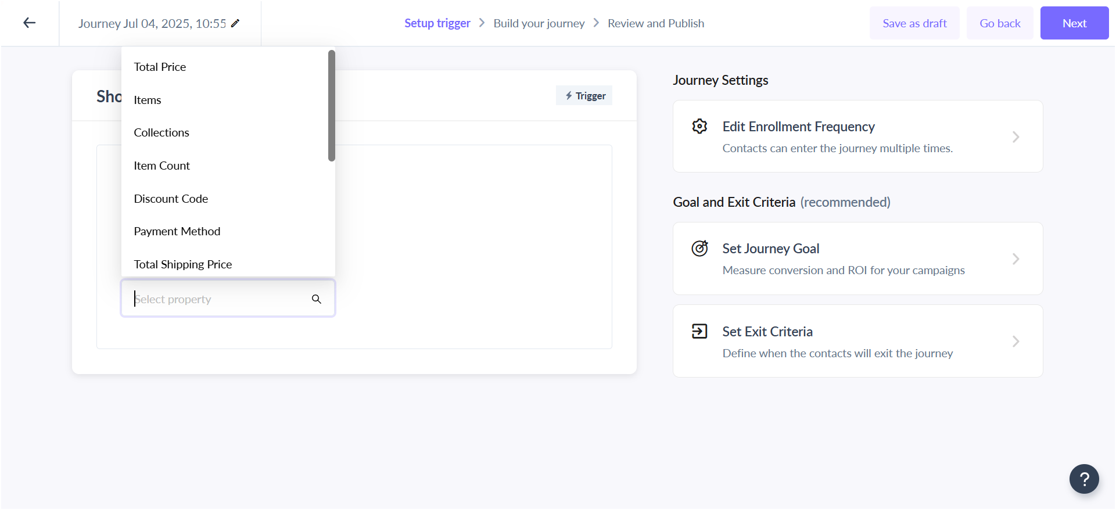Click Set Journey Goal title
The height and width of the screenshot is (510, 1116).
pos(770,249)
